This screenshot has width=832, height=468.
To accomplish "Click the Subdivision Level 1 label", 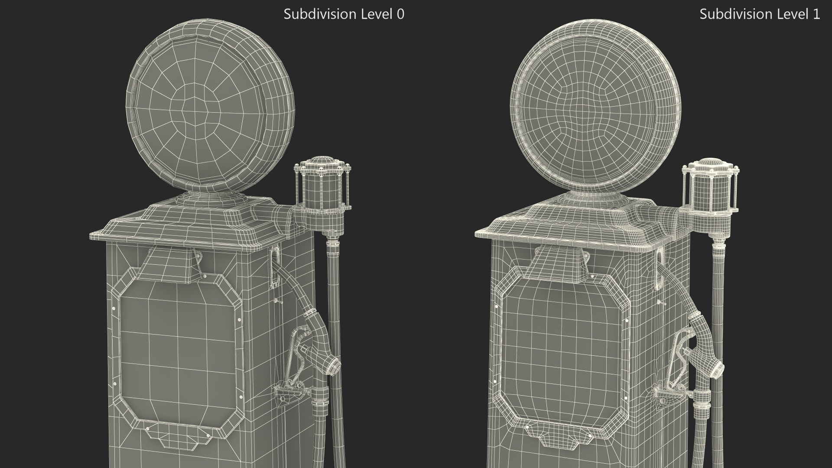I will click(759, 14).
